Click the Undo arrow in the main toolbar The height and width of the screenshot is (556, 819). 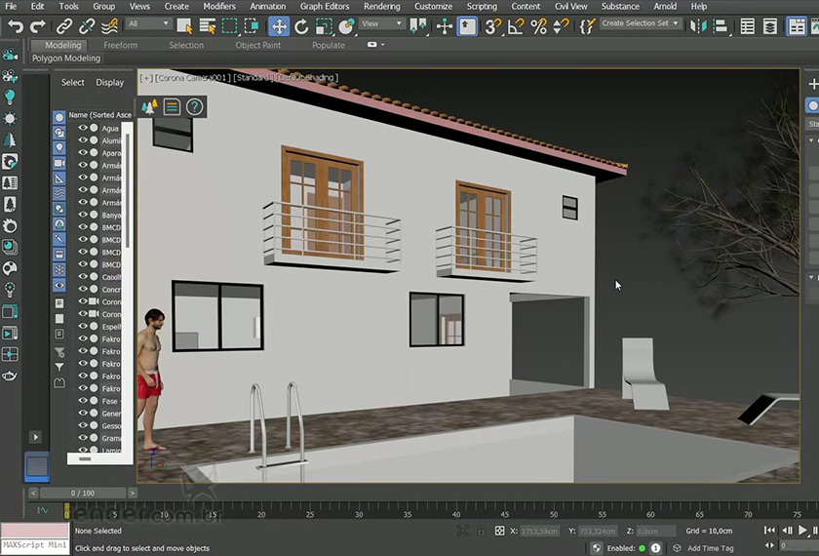click(14, 26)
